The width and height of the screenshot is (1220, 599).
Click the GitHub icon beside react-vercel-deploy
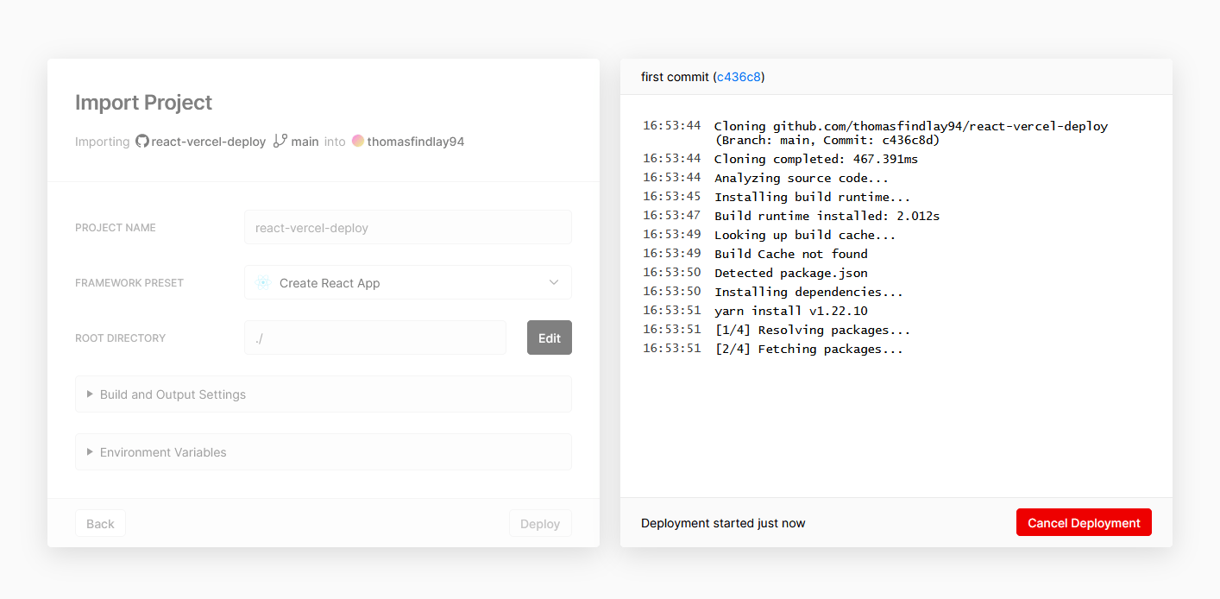click(142, 141)
